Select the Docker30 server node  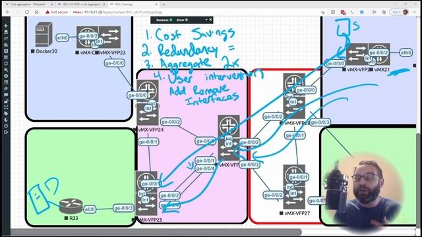44,34
